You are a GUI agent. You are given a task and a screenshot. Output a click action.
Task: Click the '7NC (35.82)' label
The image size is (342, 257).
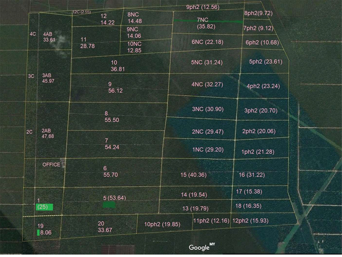[x=206, y=23]
